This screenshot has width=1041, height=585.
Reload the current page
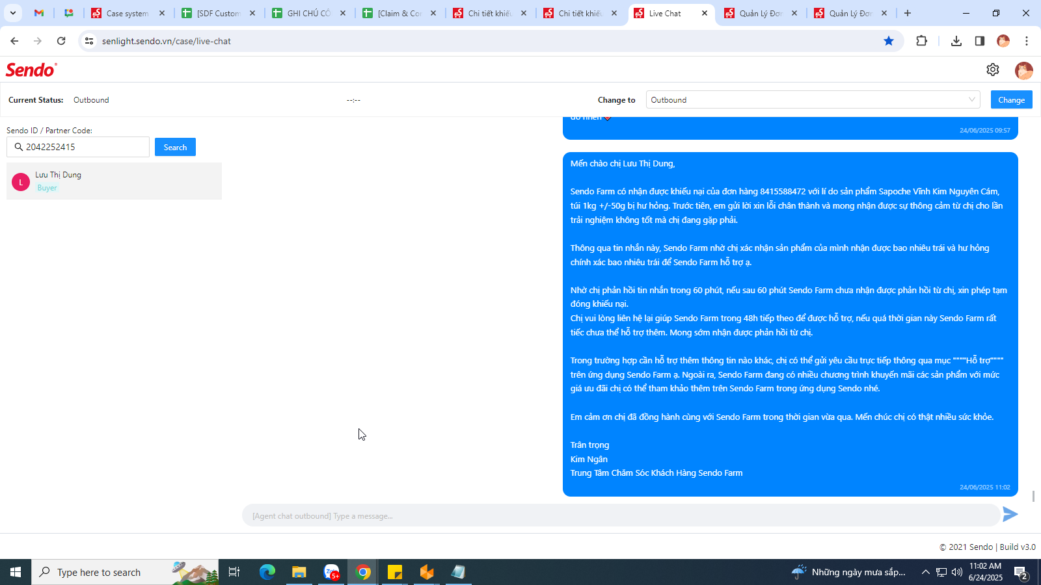pos(61,41)
